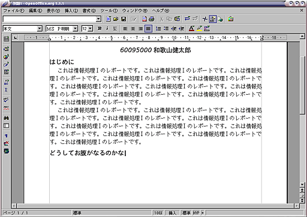
Task: Export directly as PDF icon
Action: click(x=144, y=19)
